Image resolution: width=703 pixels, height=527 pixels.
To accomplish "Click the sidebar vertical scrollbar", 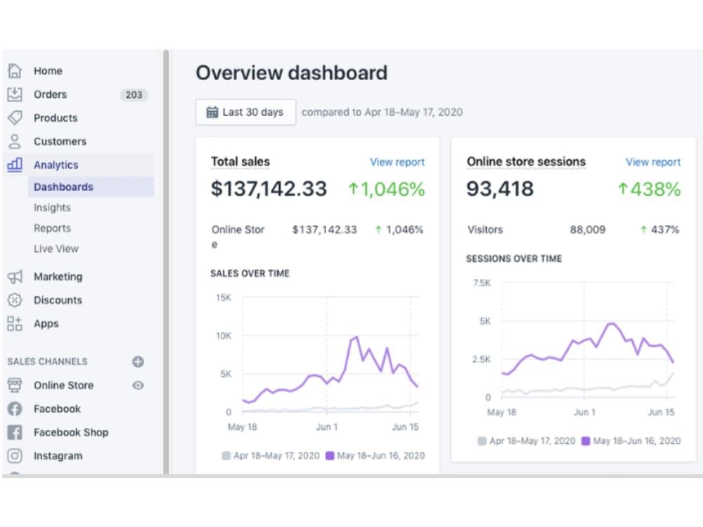I will tap(166, 261).
